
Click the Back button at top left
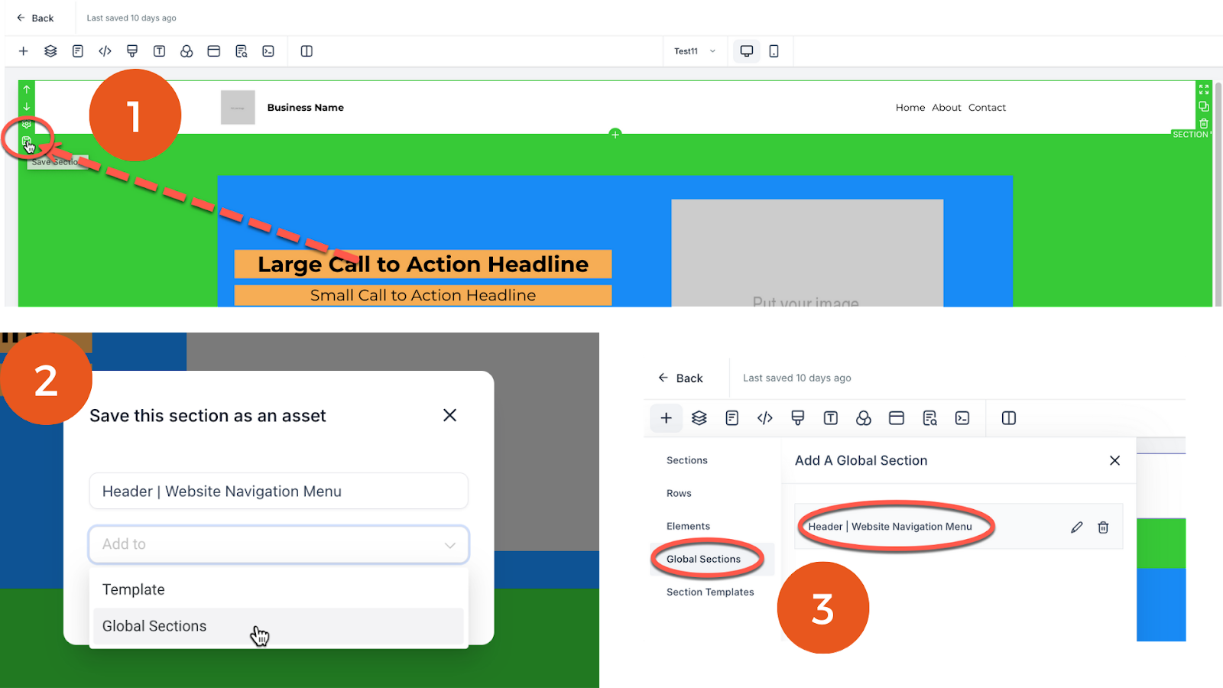coord(35,18)
